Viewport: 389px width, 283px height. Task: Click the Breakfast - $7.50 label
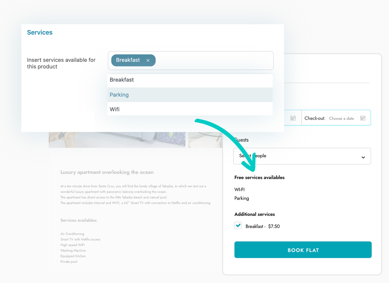click(x=262, y=227)
